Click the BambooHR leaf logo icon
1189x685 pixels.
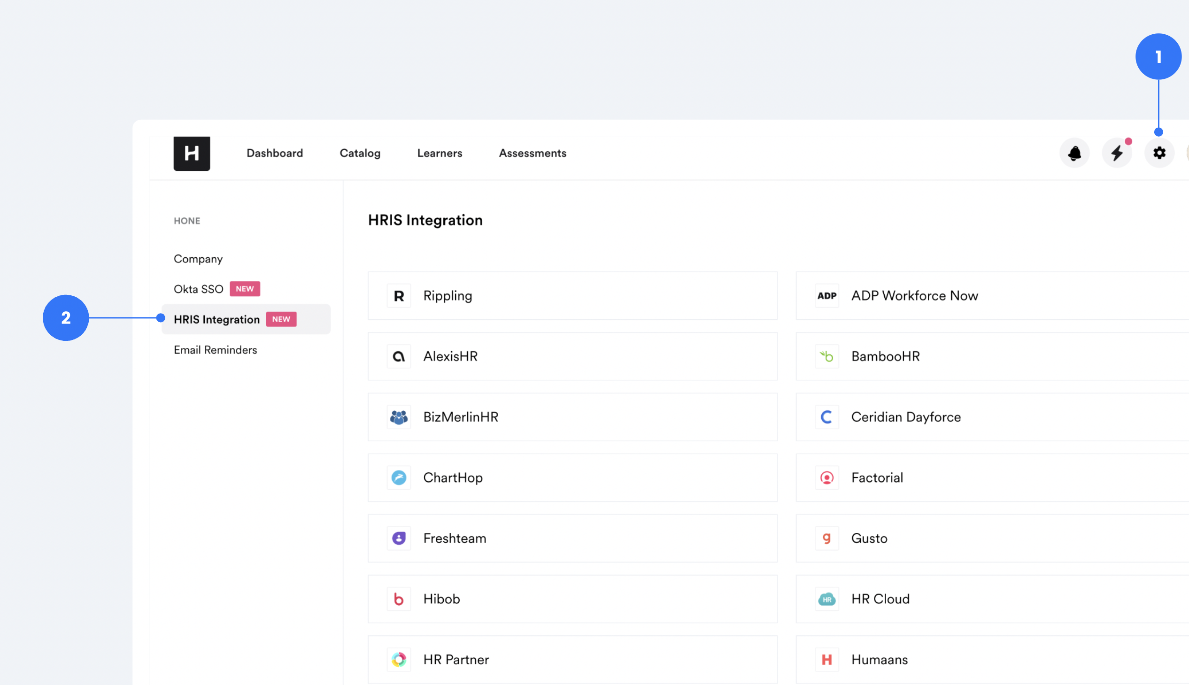click(x=826, y=357)
